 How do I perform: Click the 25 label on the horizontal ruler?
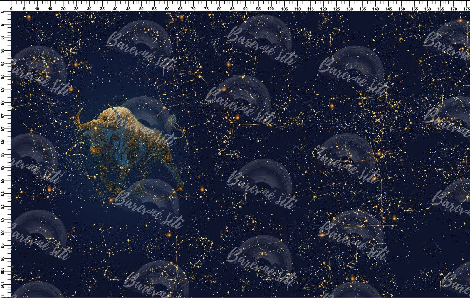(76, 9)
